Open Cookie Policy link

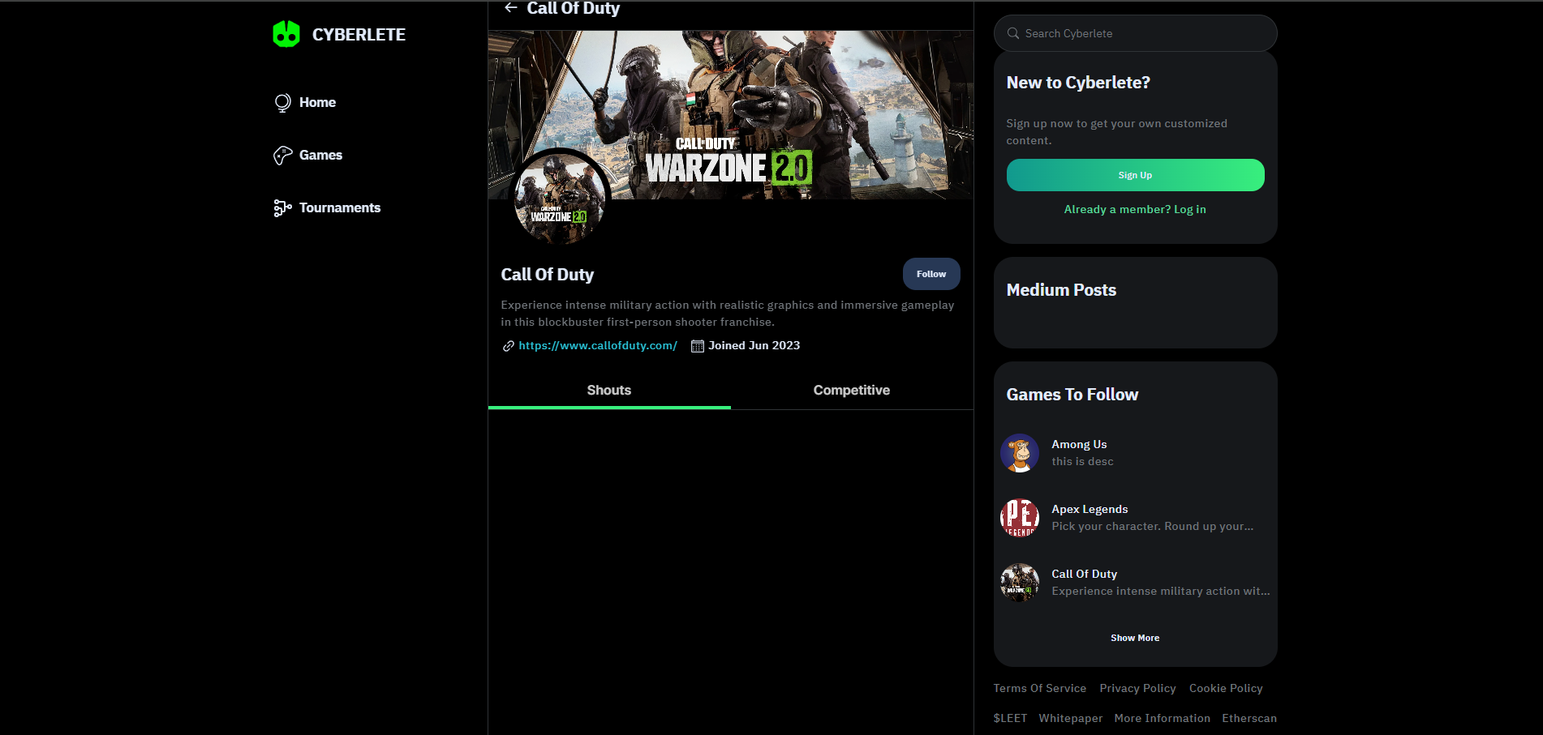click(x=1226, y=688)
